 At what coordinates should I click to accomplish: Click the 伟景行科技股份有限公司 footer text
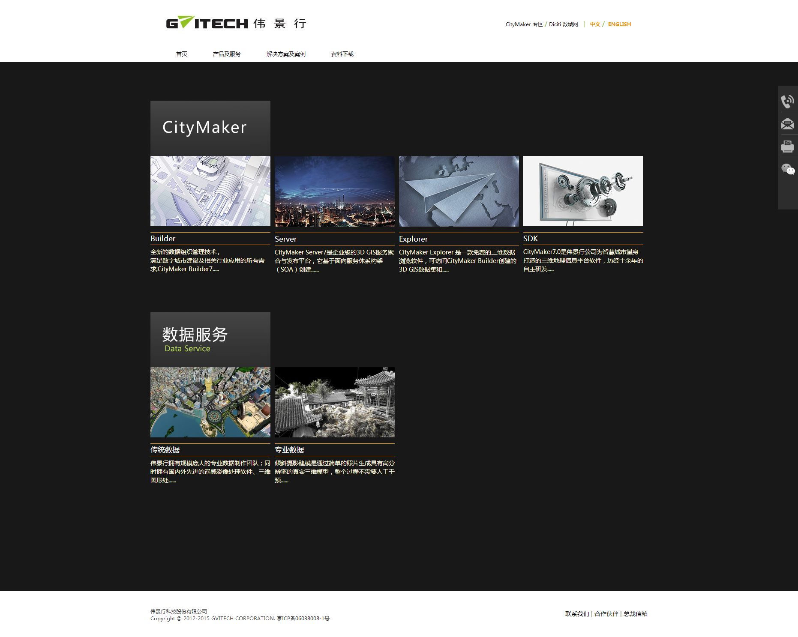(x=179, y=611)
